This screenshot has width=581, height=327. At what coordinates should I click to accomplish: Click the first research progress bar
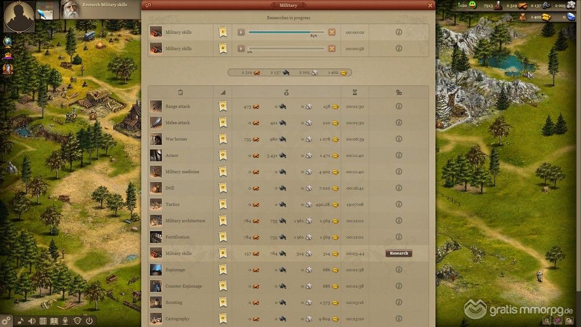point(287,32)
